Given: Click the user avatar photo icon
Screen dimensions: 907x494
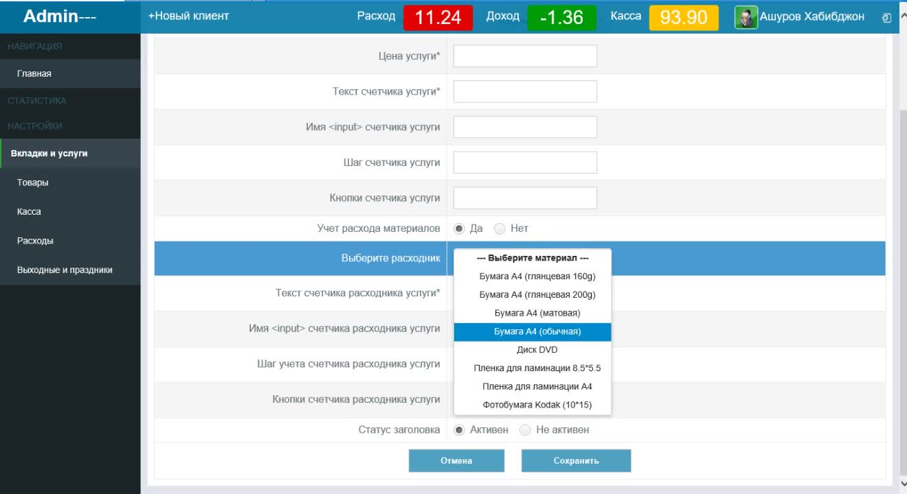Looking at the screenshot, I should click(x=746, y=17).
